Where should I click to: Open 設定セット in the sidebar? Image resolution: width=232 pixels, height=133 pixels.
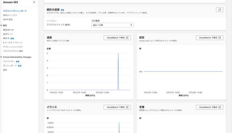[8, 34]
